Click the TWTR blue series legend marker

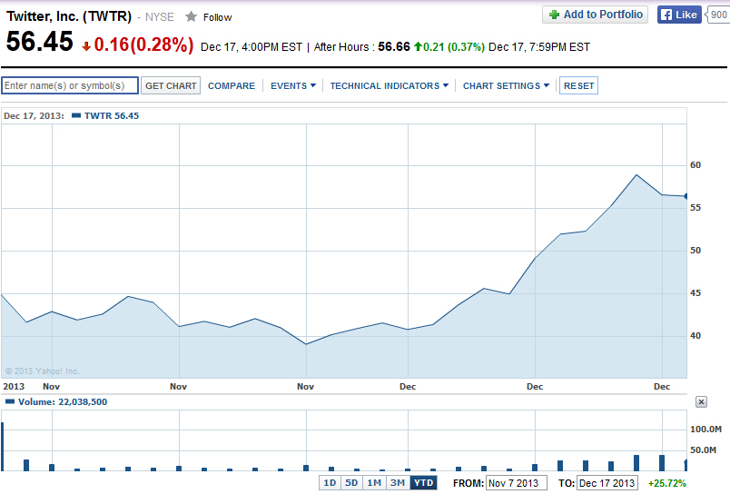point(76,115)
